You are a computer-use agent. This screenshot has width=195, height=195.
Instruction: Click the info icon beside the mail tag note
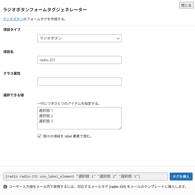pyautogui.click(x=5, y=187)
